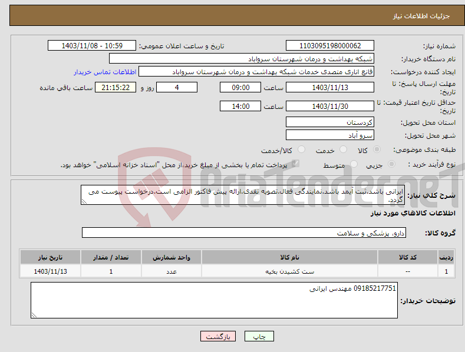Viewport: 465px width, 352px height.
Task: Click the unit cell عدد
Action: [172, 271]
